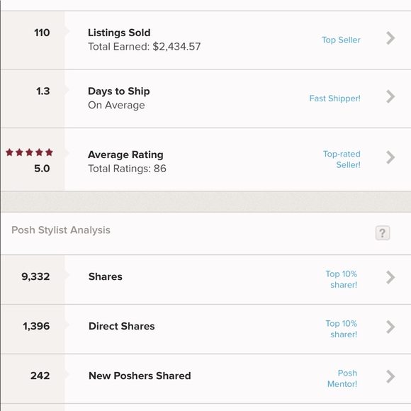Open the Average Rating row title
This screenshot has height=411, width=411.
click(125, 154)
